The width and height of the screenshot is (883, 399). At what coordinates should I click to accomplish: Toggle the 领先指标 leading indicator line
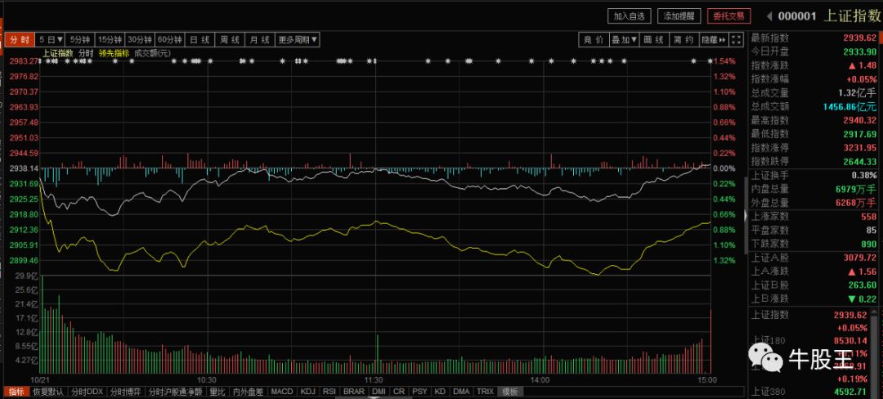point(114,53)
